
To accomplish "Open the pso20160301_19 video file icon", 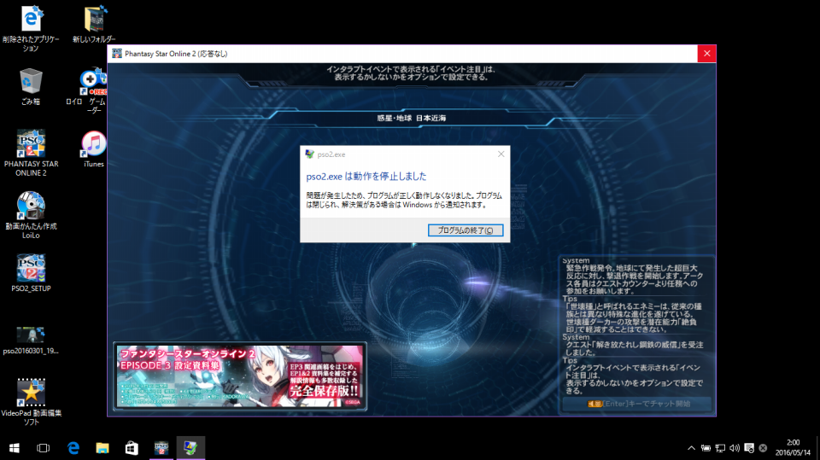I will point(31,341).
